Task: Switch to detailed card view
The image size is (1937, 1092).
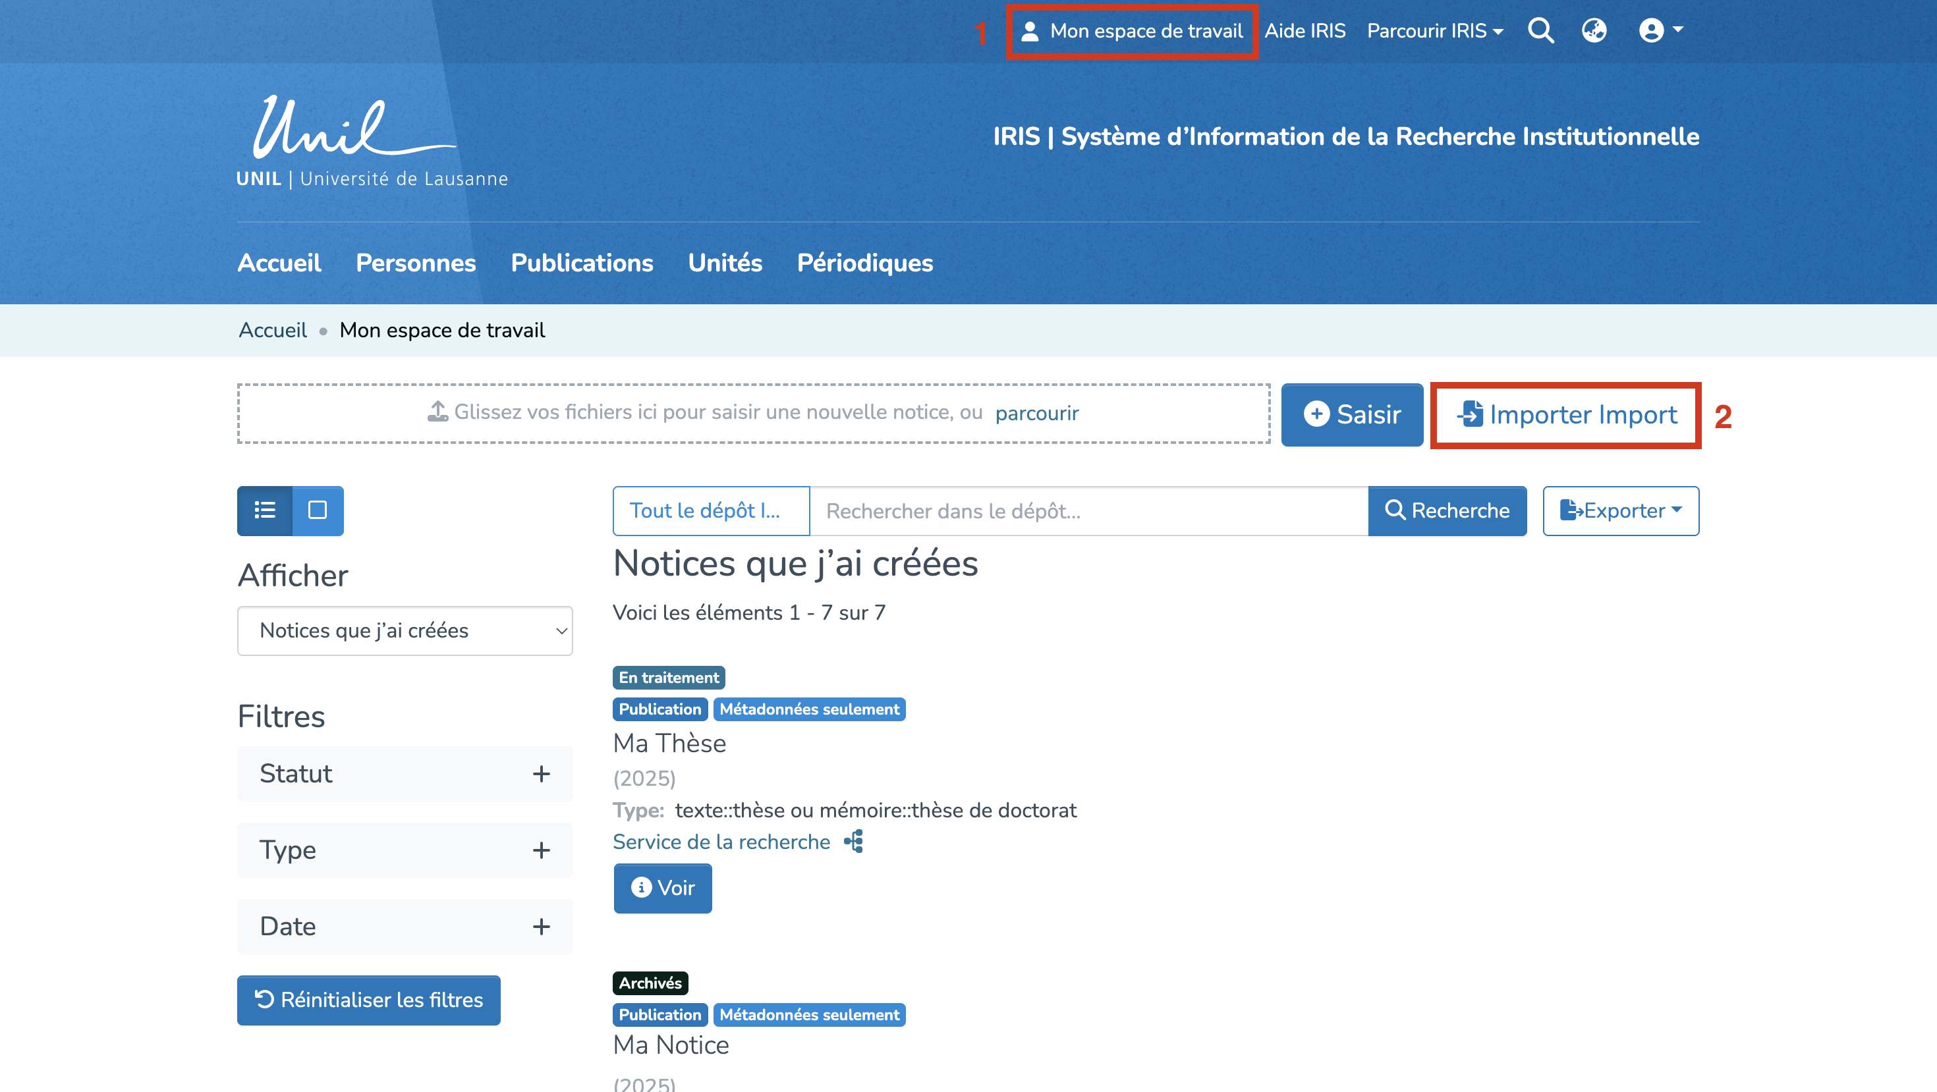Action: pos(318,510)
